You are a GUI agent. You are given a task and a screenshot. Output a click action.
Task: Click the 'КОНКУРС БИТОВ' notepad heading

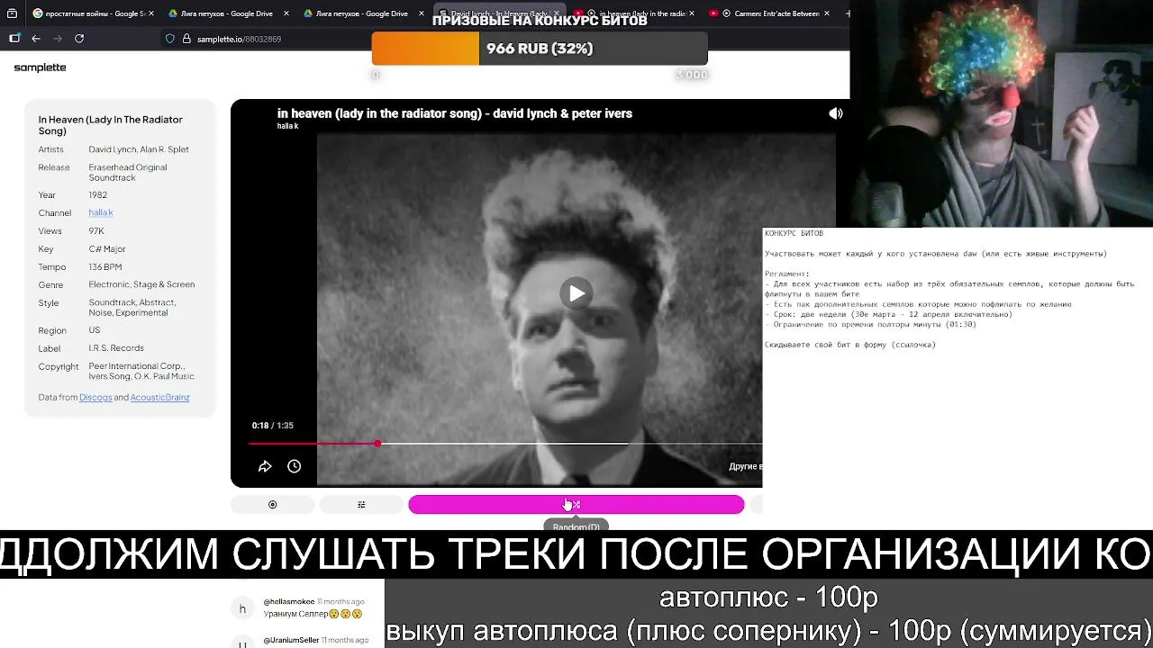(794, 233)
